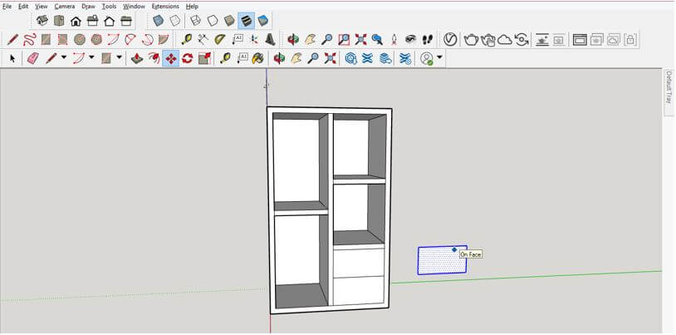Start V-Ray interactive render
676x335 pixels.
point(488,40)
